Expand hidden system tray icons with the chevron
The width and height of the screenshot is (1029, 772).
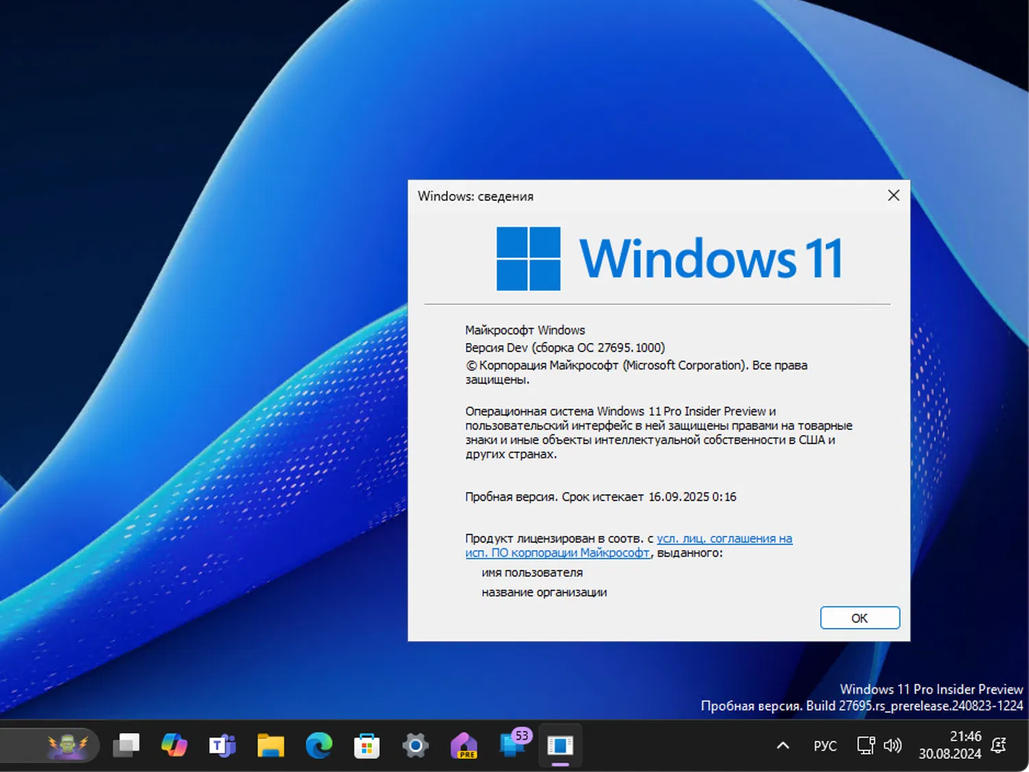point(782,745)
